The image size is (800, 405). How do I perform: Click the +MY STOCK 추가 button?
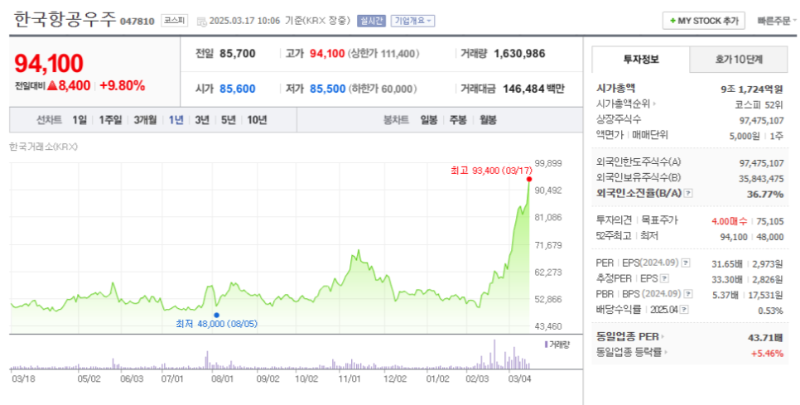(704, 21)
